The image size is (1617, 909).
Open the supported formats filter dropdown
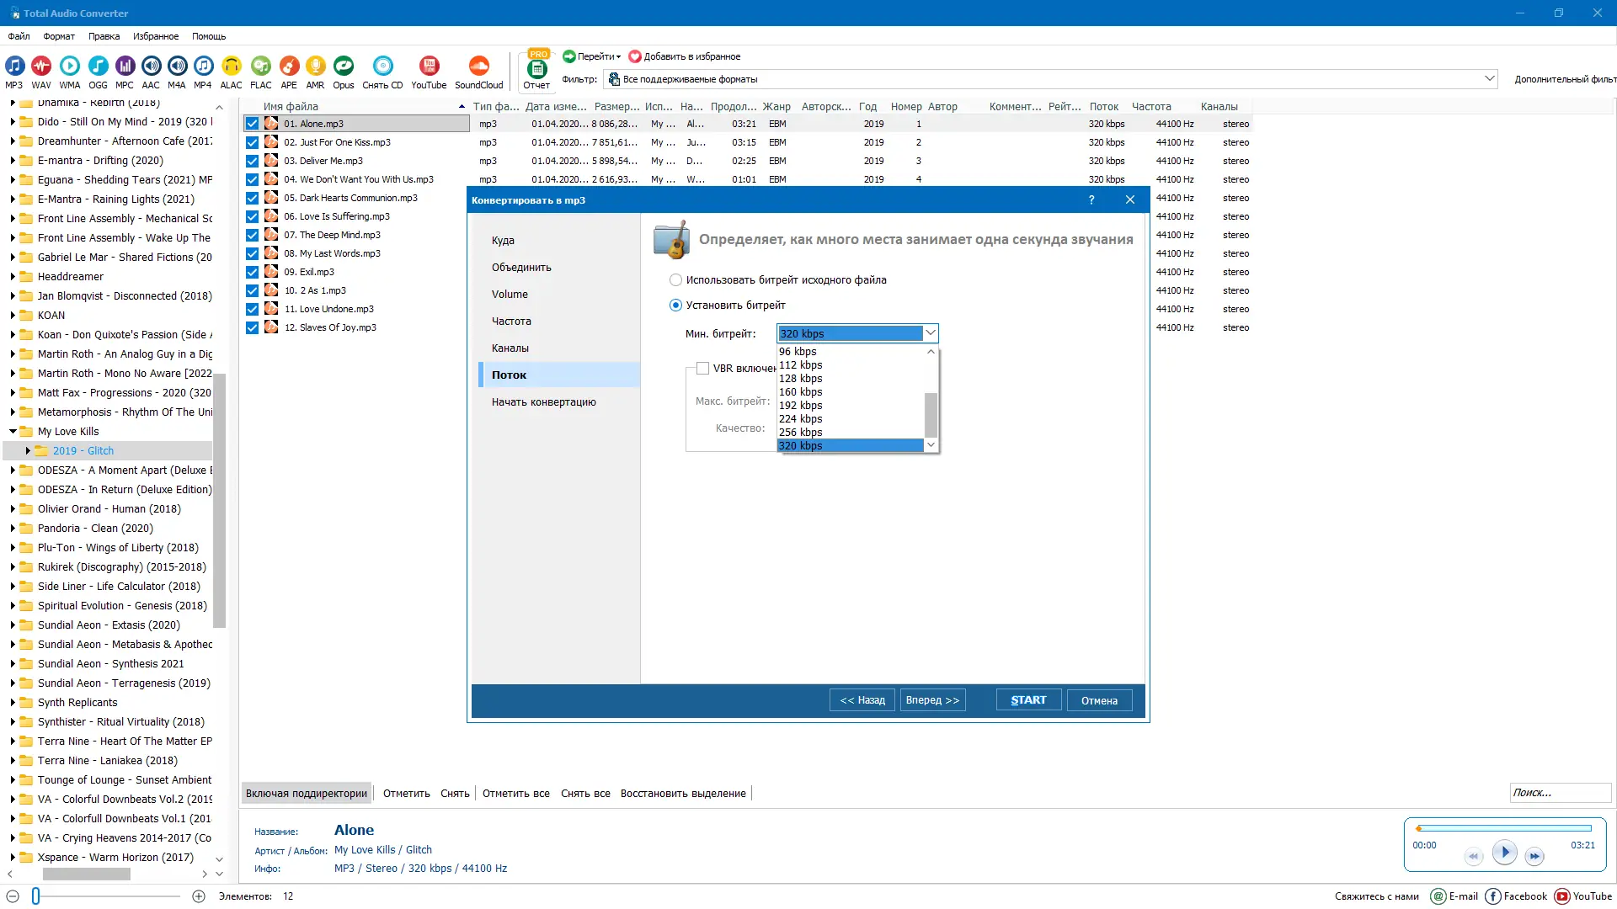pyautogui.click(x=1489, y=79)
